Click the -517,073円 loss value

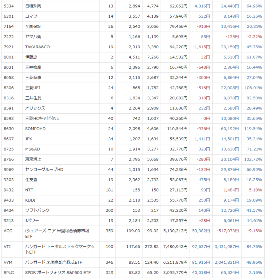(x=228, y=231)
